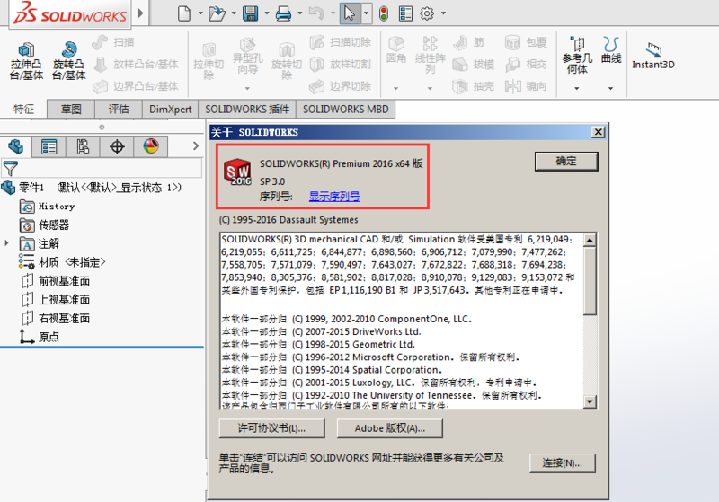Switch to the Evaluate (评估) tab

(119, 109)
